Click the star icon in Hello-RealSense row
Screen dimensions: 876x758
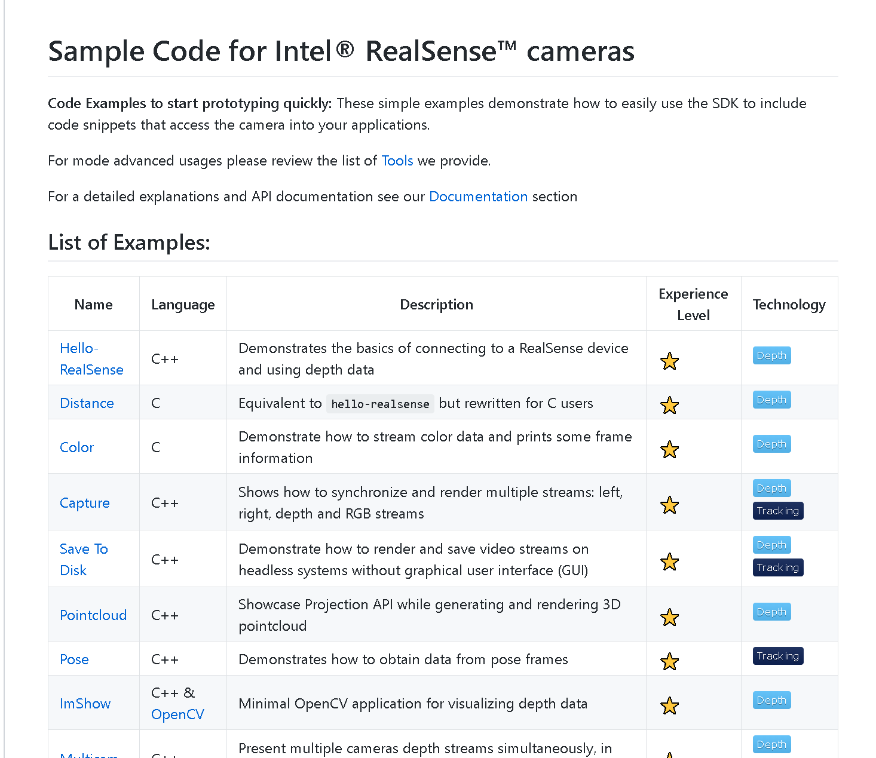(669, 361)
